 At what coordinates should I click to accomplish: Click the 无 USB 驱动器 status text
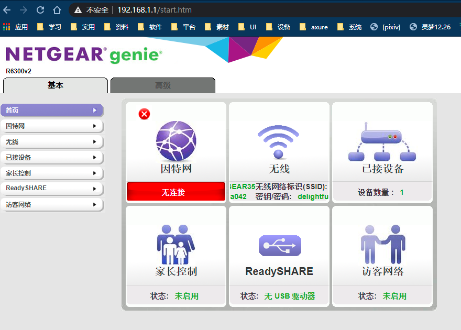pos(290,296)
